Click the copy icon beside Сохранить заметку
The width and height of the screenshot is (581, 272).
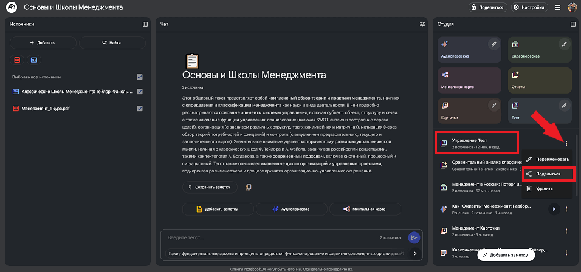248,187
